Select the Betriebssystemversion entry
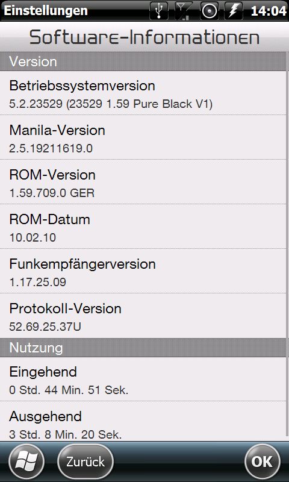 (x=143, y=93)
